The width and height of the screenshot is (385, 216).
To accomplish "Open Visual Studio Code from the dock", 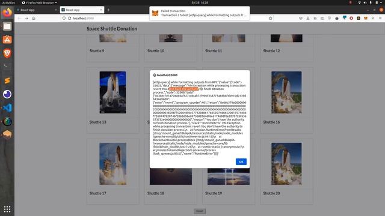I will coord(7,108).
